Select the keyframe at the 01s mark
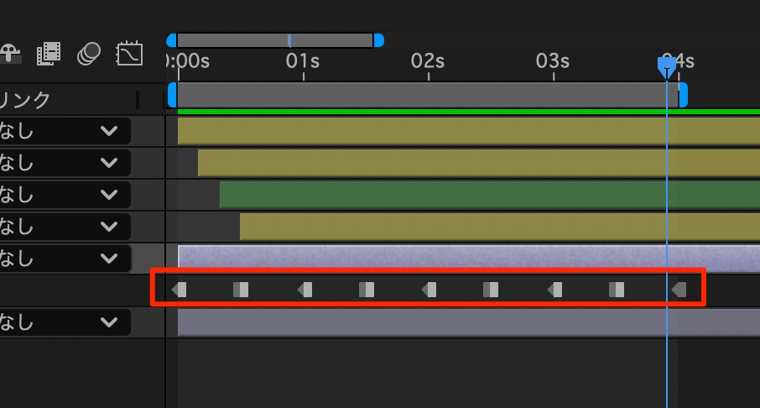Screen dimensions: 760x408 [305, 290]
